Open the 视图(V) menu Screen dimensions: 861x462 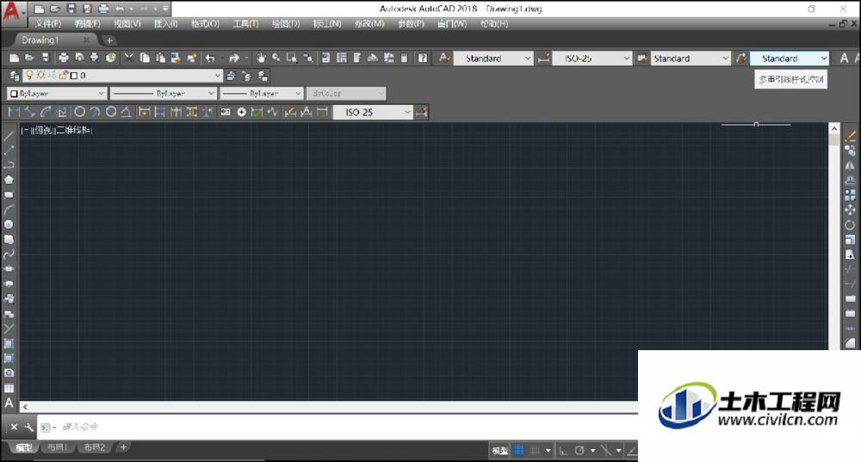127,23
